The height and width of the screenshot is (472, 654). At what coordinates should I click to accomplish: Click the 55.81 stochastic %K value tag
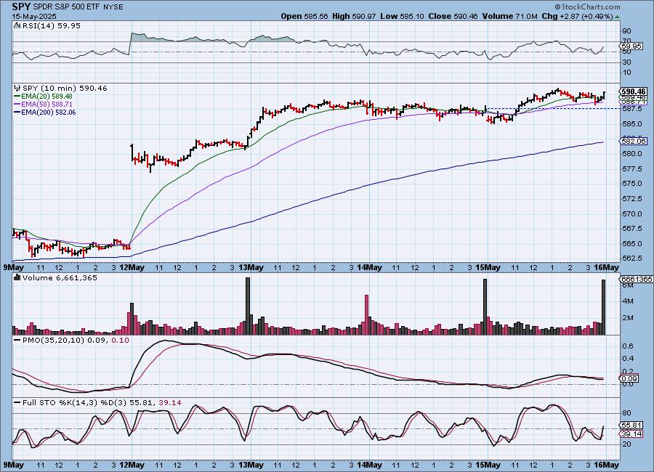(x=631, y=426)
